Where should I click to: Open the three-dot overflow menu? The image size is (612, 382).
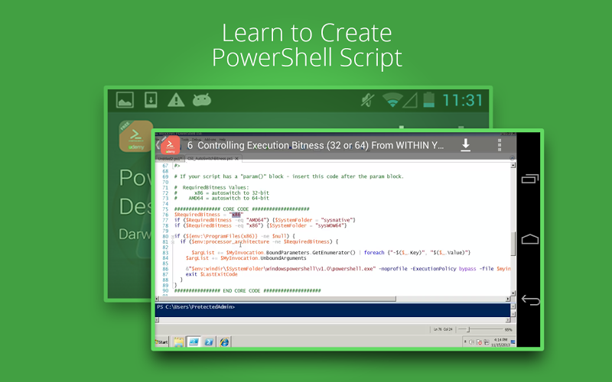click(500, 145)
